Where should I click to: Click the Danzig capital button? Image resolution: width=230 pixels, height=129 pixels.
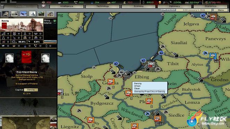click(31, 90)
